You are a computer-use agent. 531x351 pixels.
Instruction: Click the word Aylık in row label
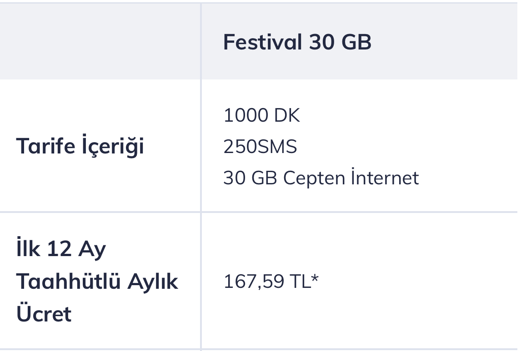point(153,282)
